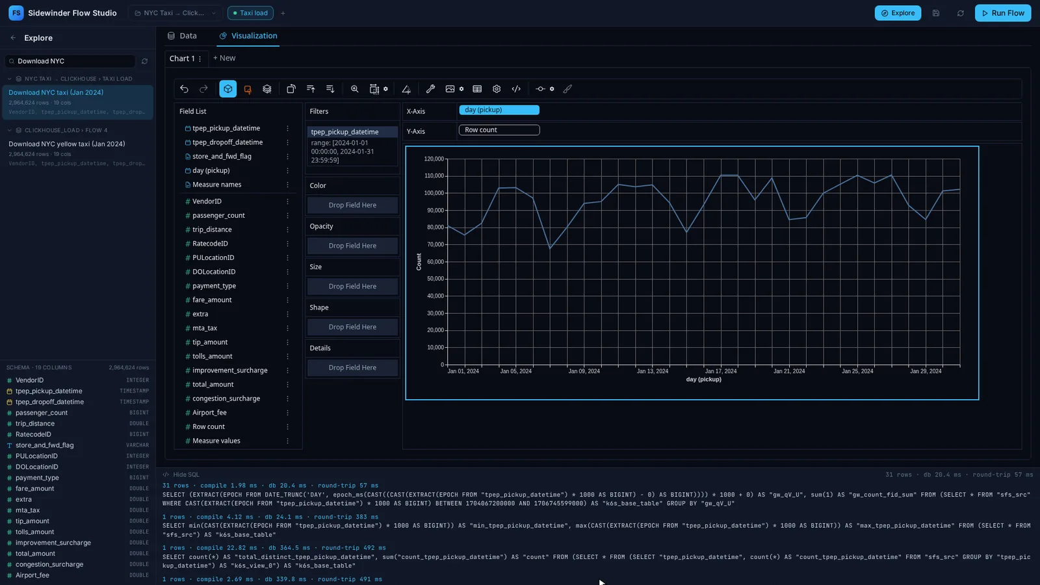Image resolution: width=1040 pixels, height=585 pixels.
Task: Open the layout resize settings gear
Action: [x=385, y=89]
